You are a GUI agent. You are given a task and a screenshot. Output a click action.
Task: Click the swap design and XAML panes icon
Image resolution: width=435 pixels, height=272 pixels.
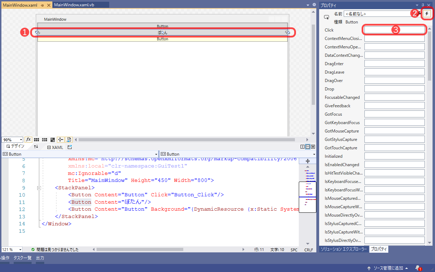(x=36, y=147)
